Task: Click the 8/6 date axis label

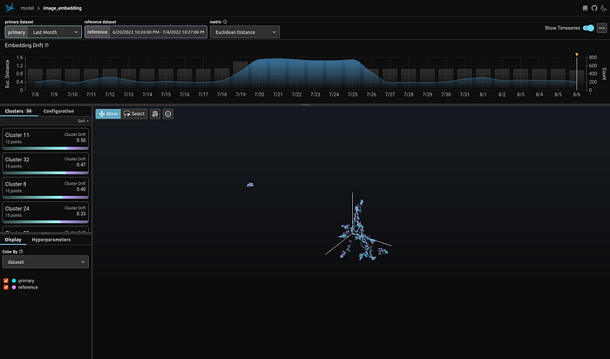Action: (577, 94)
